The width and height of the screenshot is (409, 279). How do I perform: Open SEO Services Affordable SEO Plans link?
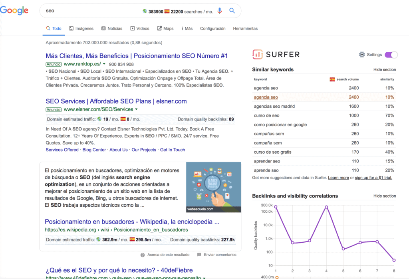tap(116, 101)
